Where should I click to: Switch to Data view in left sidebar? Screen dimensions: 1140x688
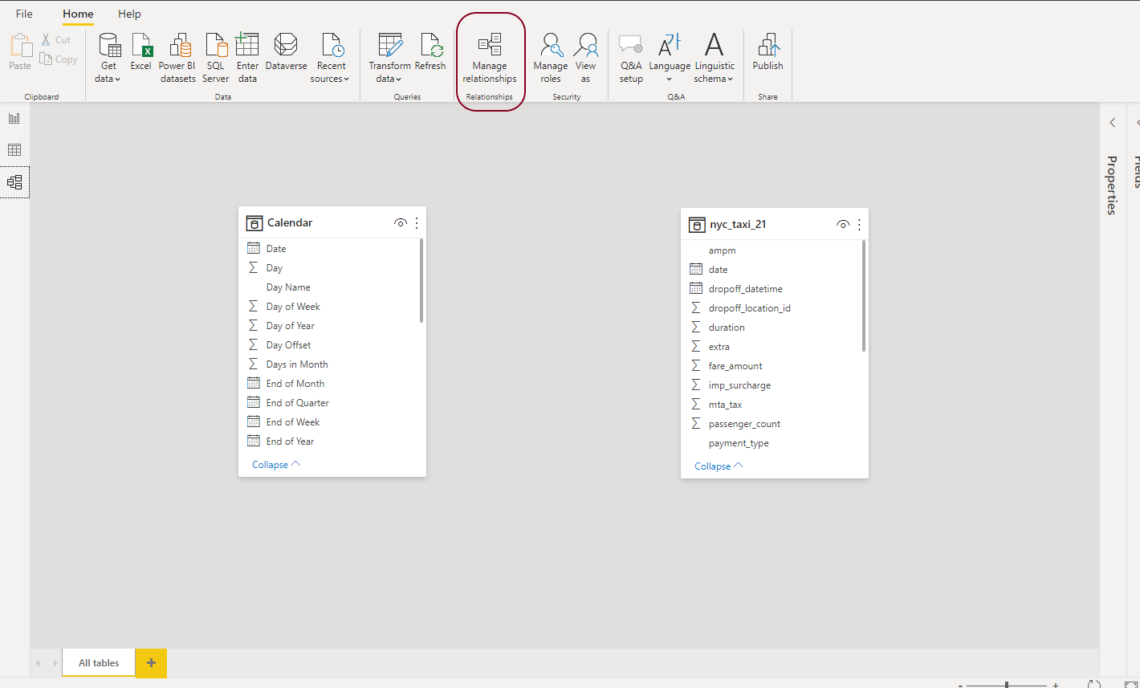(14, 150)
